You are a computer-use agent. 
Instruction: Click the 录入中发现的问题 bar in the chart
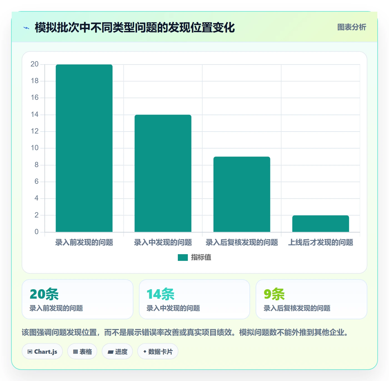163,173
